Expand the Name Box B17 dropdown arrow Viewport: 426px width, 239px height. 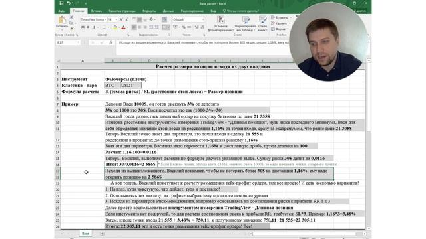pyautogui.click(x=78, y=42)
